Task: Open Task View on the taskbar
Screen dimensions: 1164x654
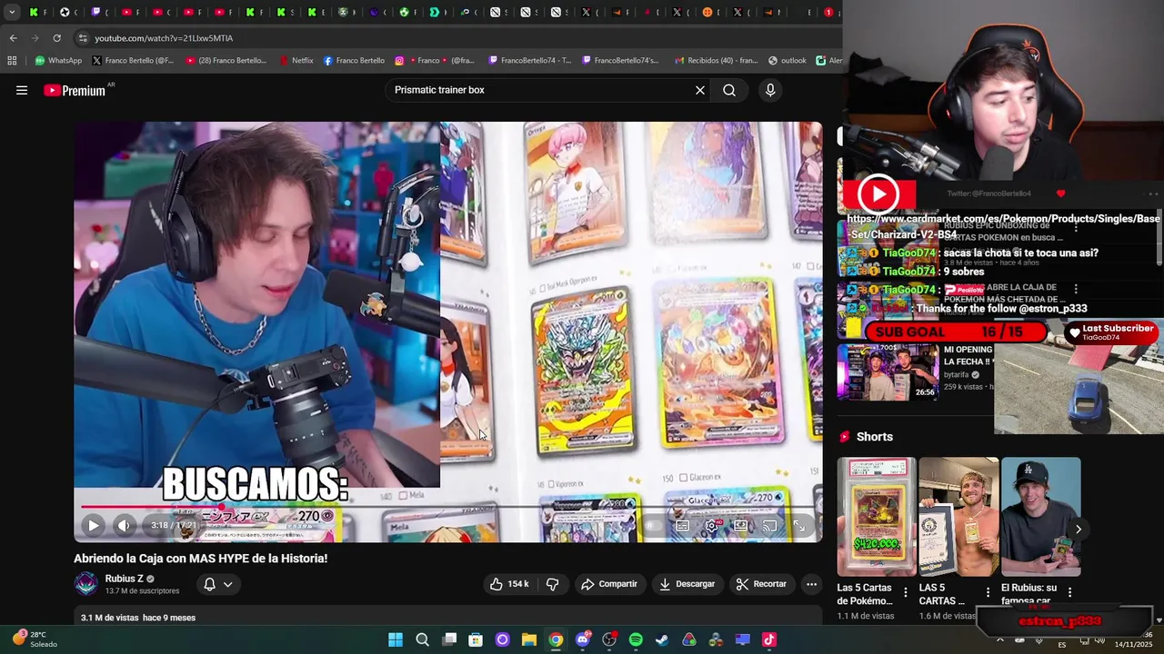Action: pos(449,639)
